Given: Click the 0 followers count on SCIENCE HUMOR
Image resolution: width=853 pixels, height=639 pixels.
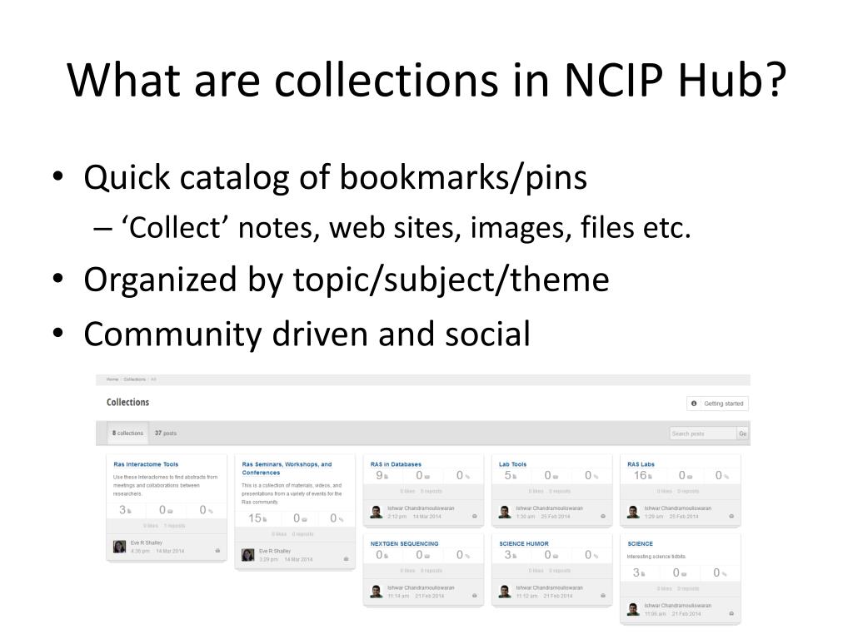Looking at the screenshot, I should (551, 555).
